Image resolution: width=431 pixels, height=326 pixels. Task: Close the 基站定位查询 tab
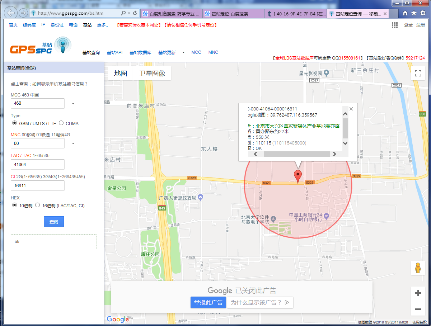[385, 14]
